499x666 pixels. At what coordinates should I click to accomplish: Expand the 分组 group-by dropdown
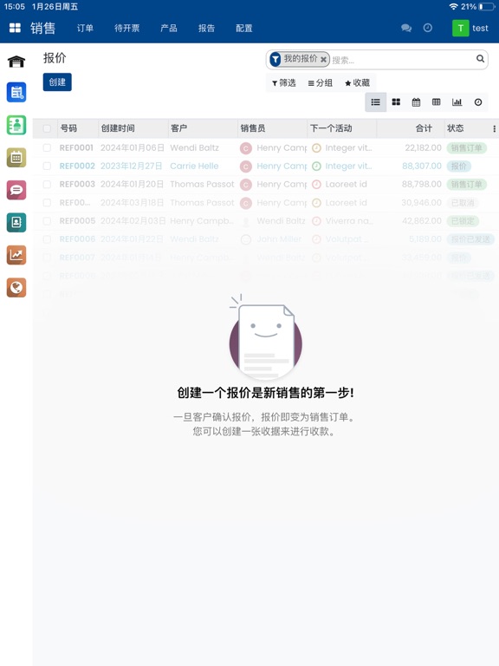(x=321, y=83)
